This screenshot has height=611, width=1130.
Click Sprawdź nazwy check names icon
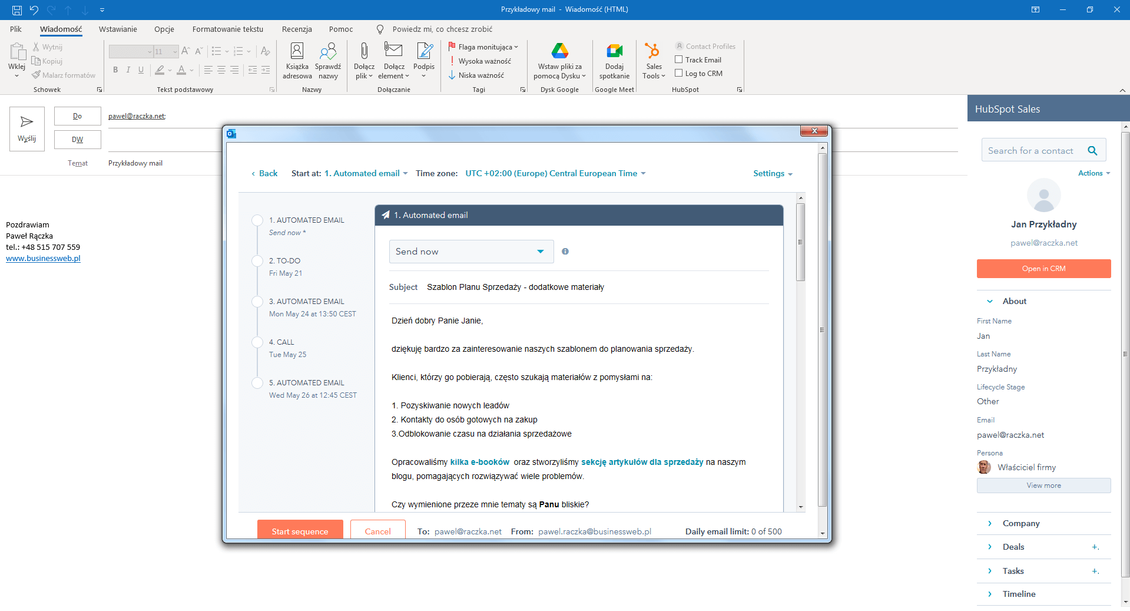(328, 51)
